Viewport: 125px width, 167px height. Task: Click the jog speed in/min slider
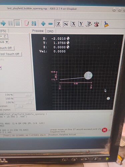point(19,106)
